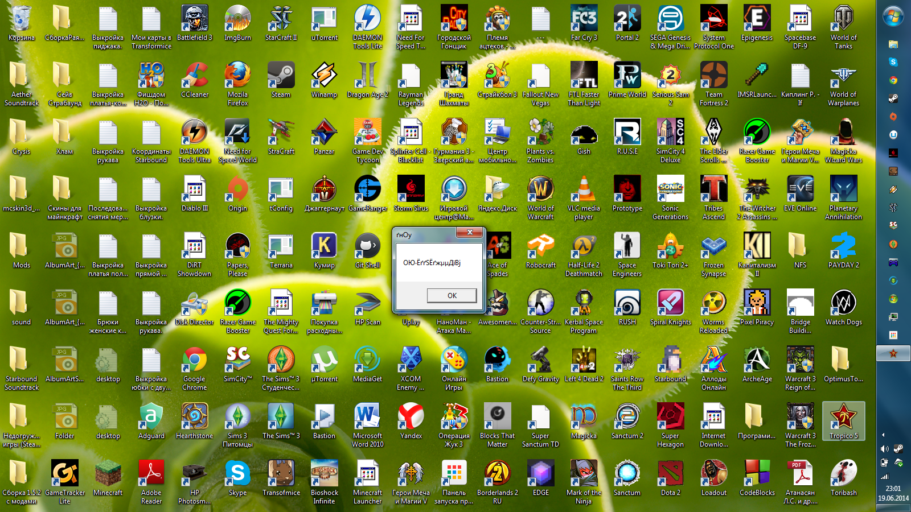Select the Yandex desktop icon
The width and height of the screenshot is (911, 512).
click(411, 422)
